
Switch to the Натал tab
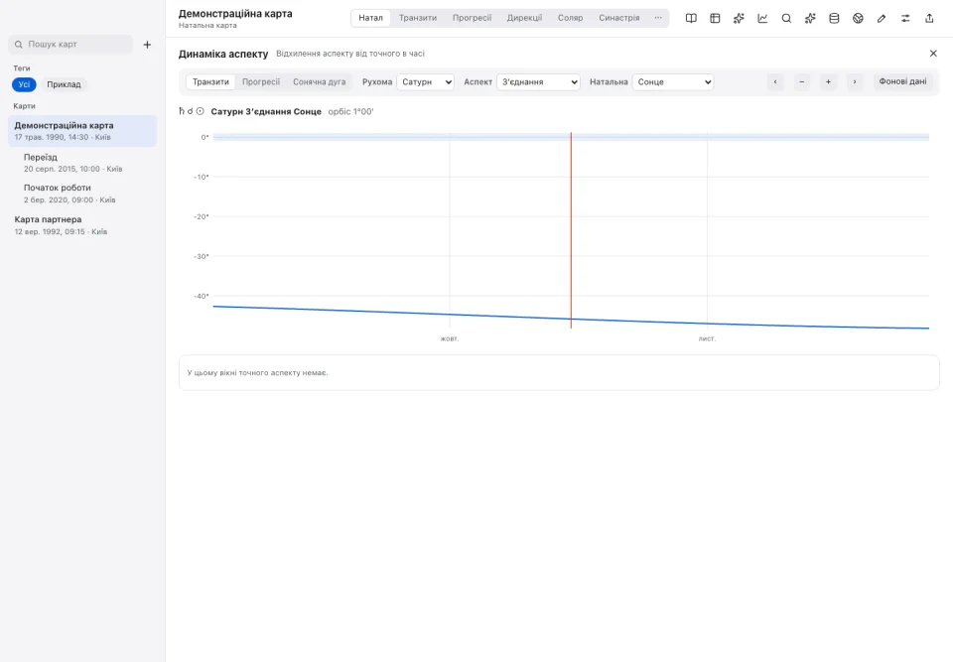tap(370, 18)
